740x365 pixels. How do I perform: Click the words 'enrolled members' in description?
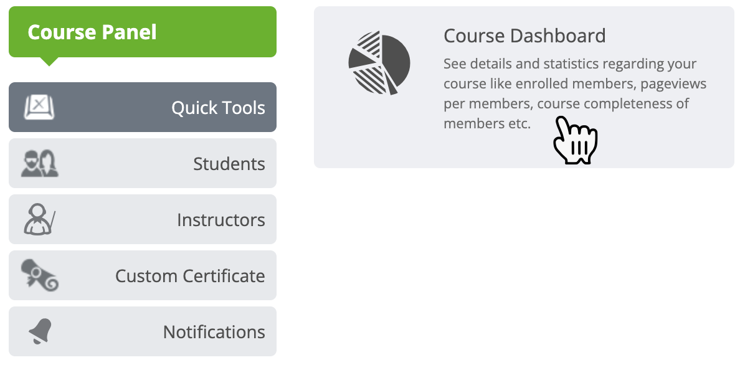pos(581,83)
